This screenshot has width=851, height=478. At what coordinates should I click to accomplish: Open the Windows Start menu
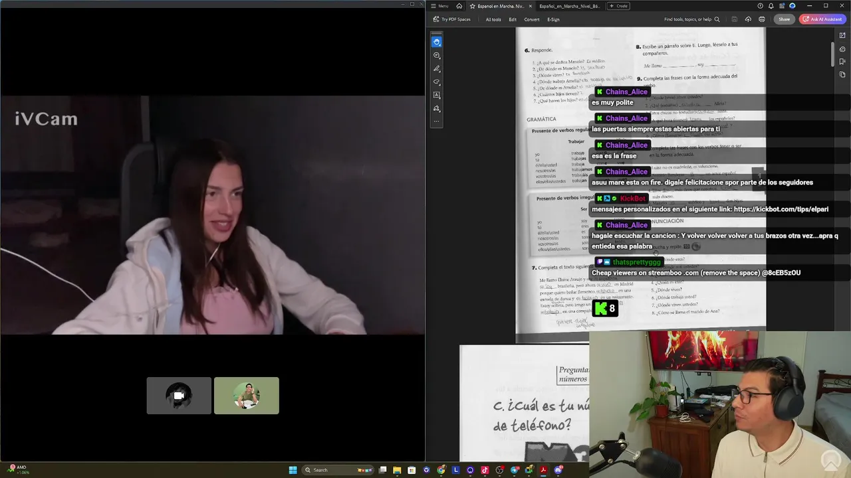(x=293, y=470)
